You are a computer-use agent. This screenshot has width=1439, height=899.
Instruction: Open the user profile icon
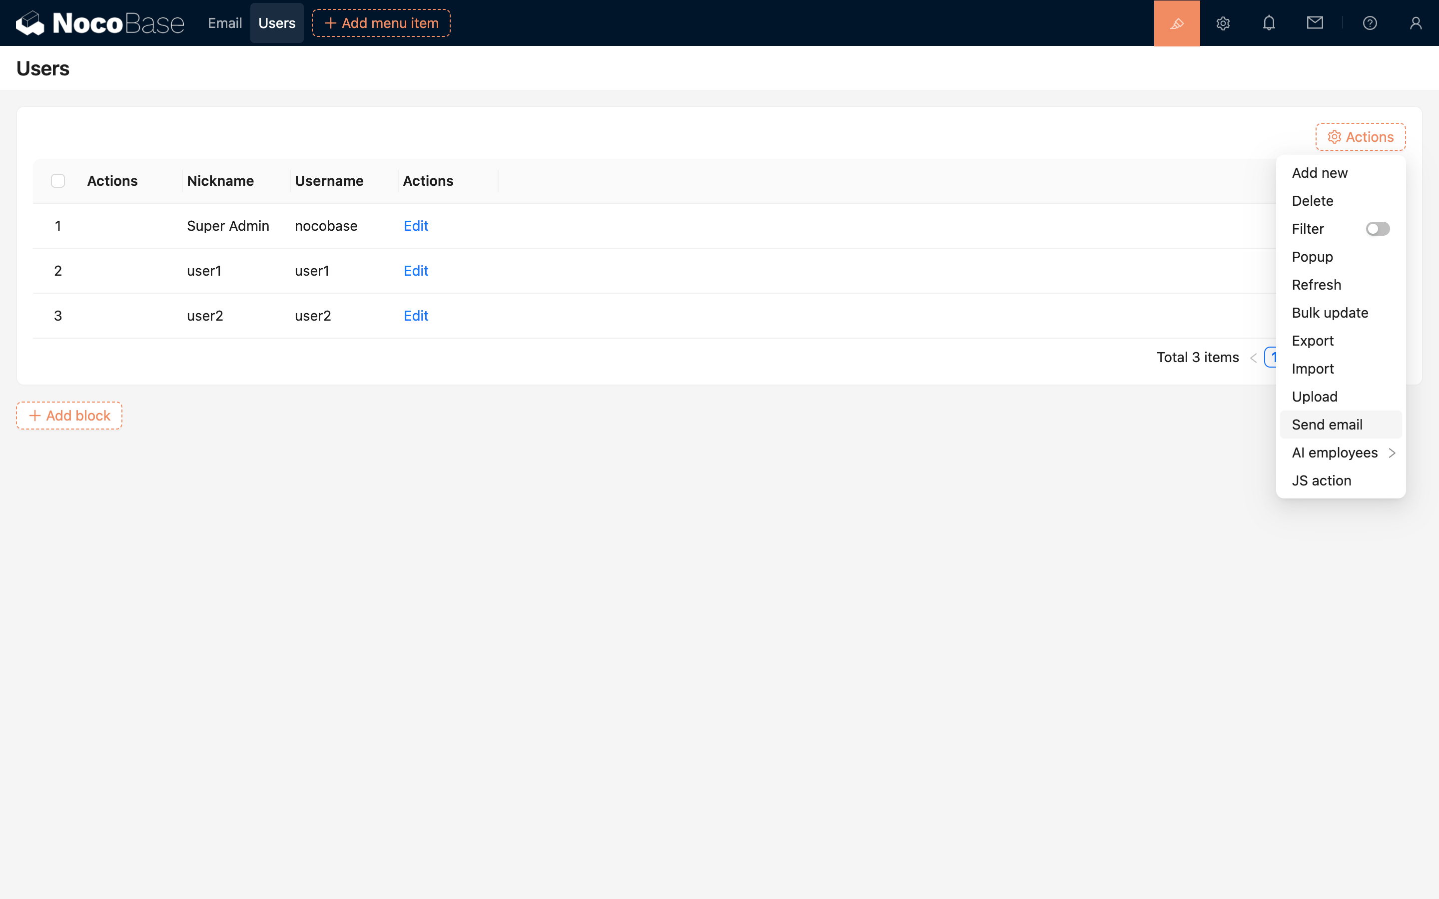pos(1415,23)
